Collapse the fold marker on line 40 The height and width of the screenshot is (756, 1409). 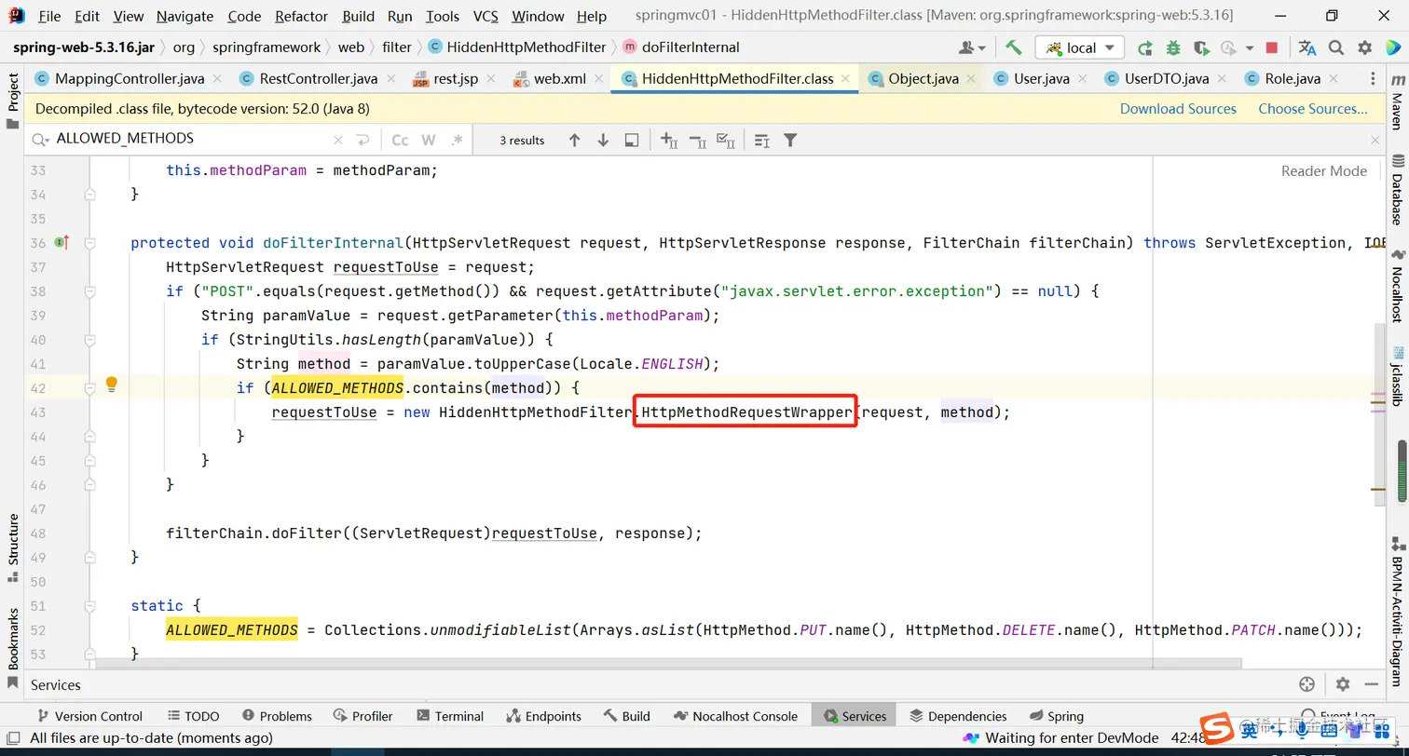pos(90,340)
